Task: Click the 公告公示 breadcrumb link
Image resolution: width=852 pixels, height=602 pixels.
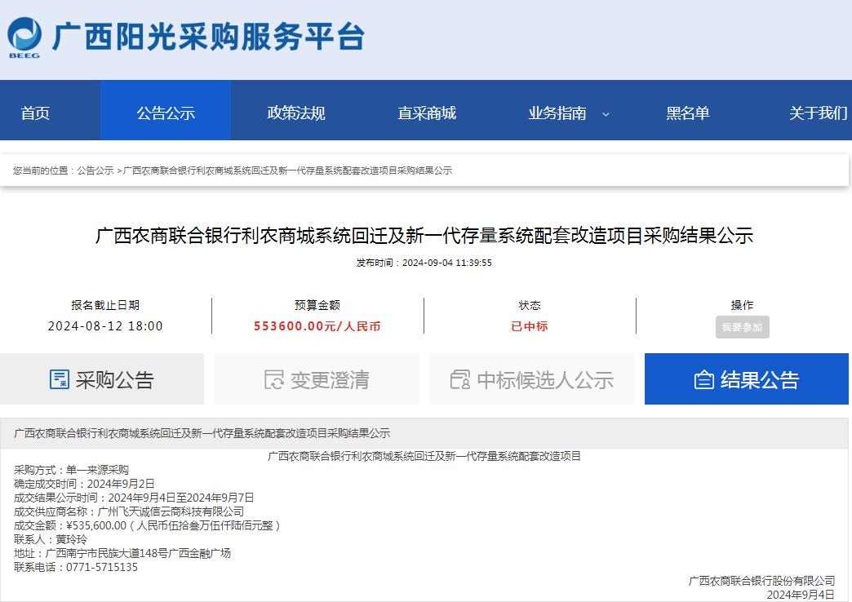Action: coord(95,170)
